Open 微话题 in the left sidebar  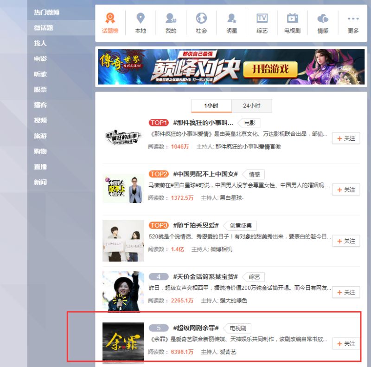click(44, 28)
